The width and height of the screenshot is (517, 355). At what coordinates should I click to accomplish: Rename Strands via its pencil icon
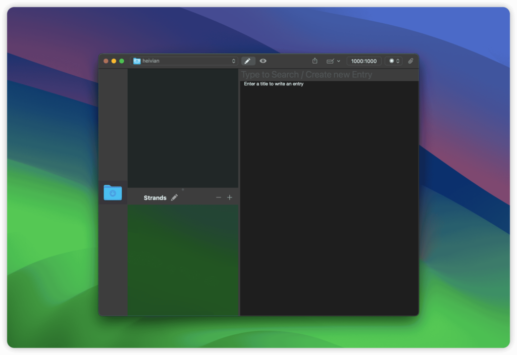[174, 197]
